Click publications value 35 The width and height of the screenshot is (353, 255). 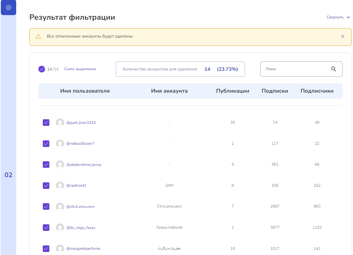(x=233, y=122)
